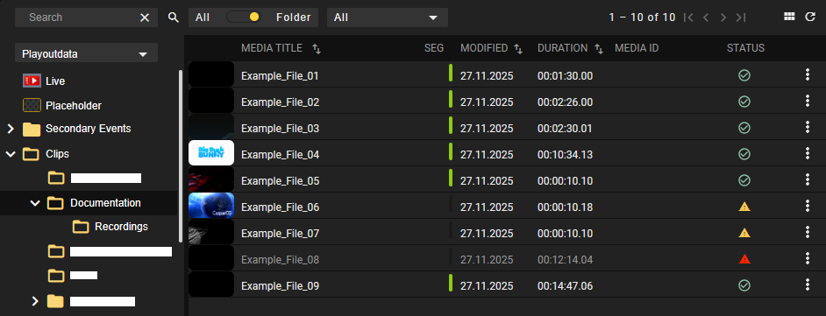Click the Big Buck Bunny thumbnail
Image resolution: width=826 pixels, height=316 pixels.
click(211, 153)
